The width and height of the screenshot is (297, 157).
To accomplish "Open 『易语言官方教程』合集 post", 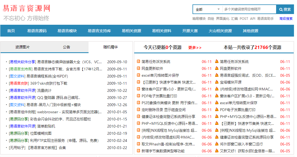I will click(46, 148).
